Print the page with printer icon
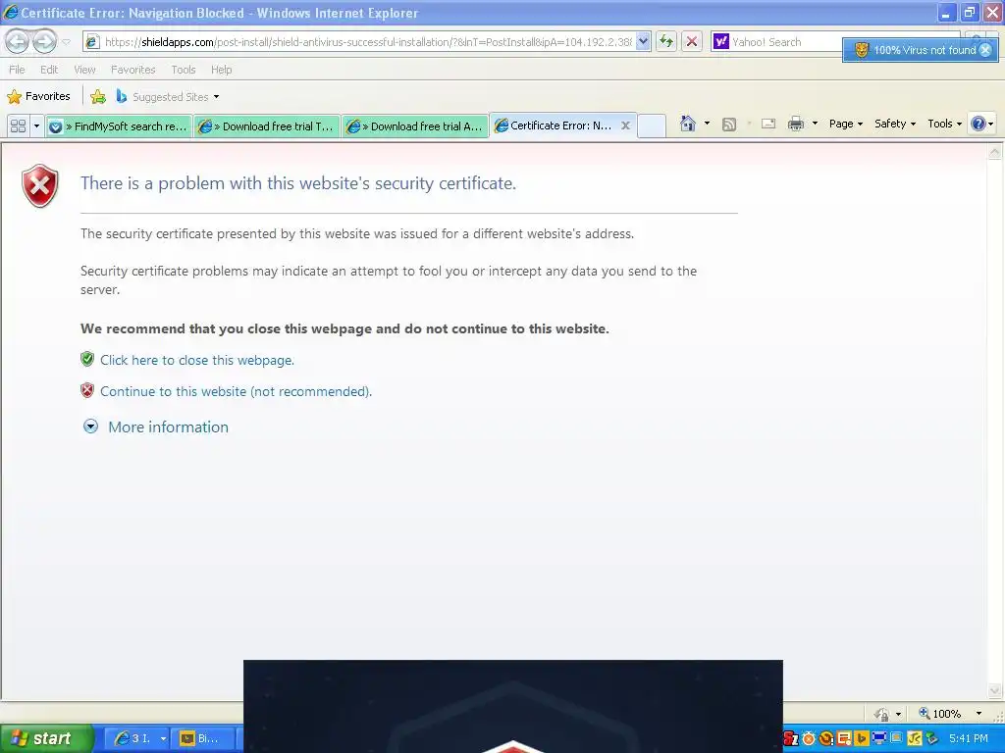This screenshot has width=1005, height=753. pos(795,124)
